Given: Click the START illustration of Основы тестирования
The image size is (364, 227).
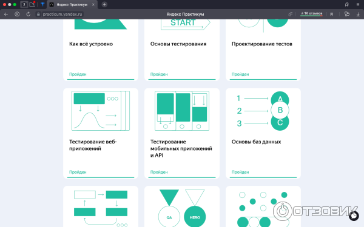Looking at the screenshot, I should coord(185,25).
